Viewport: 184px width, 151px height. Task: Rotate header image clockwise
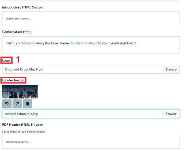pyautogui.click(x=17, y=104)
